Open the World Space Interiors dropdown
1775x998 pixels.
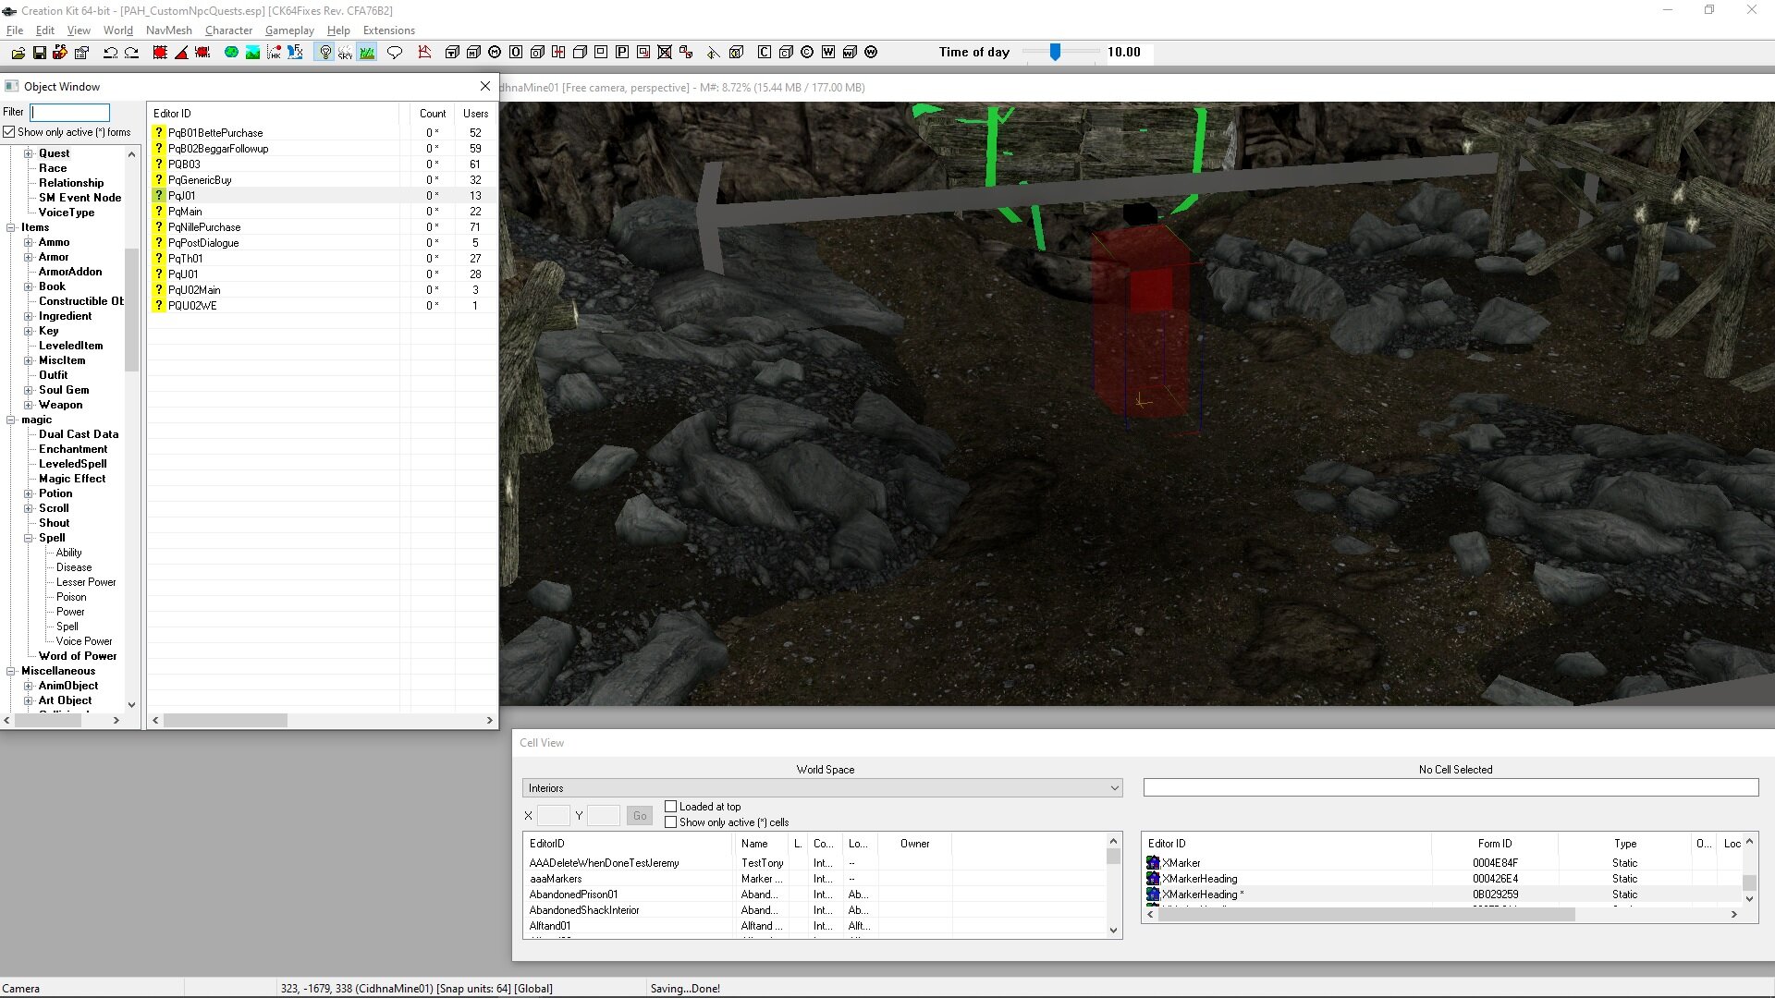[x=823, y=788]
